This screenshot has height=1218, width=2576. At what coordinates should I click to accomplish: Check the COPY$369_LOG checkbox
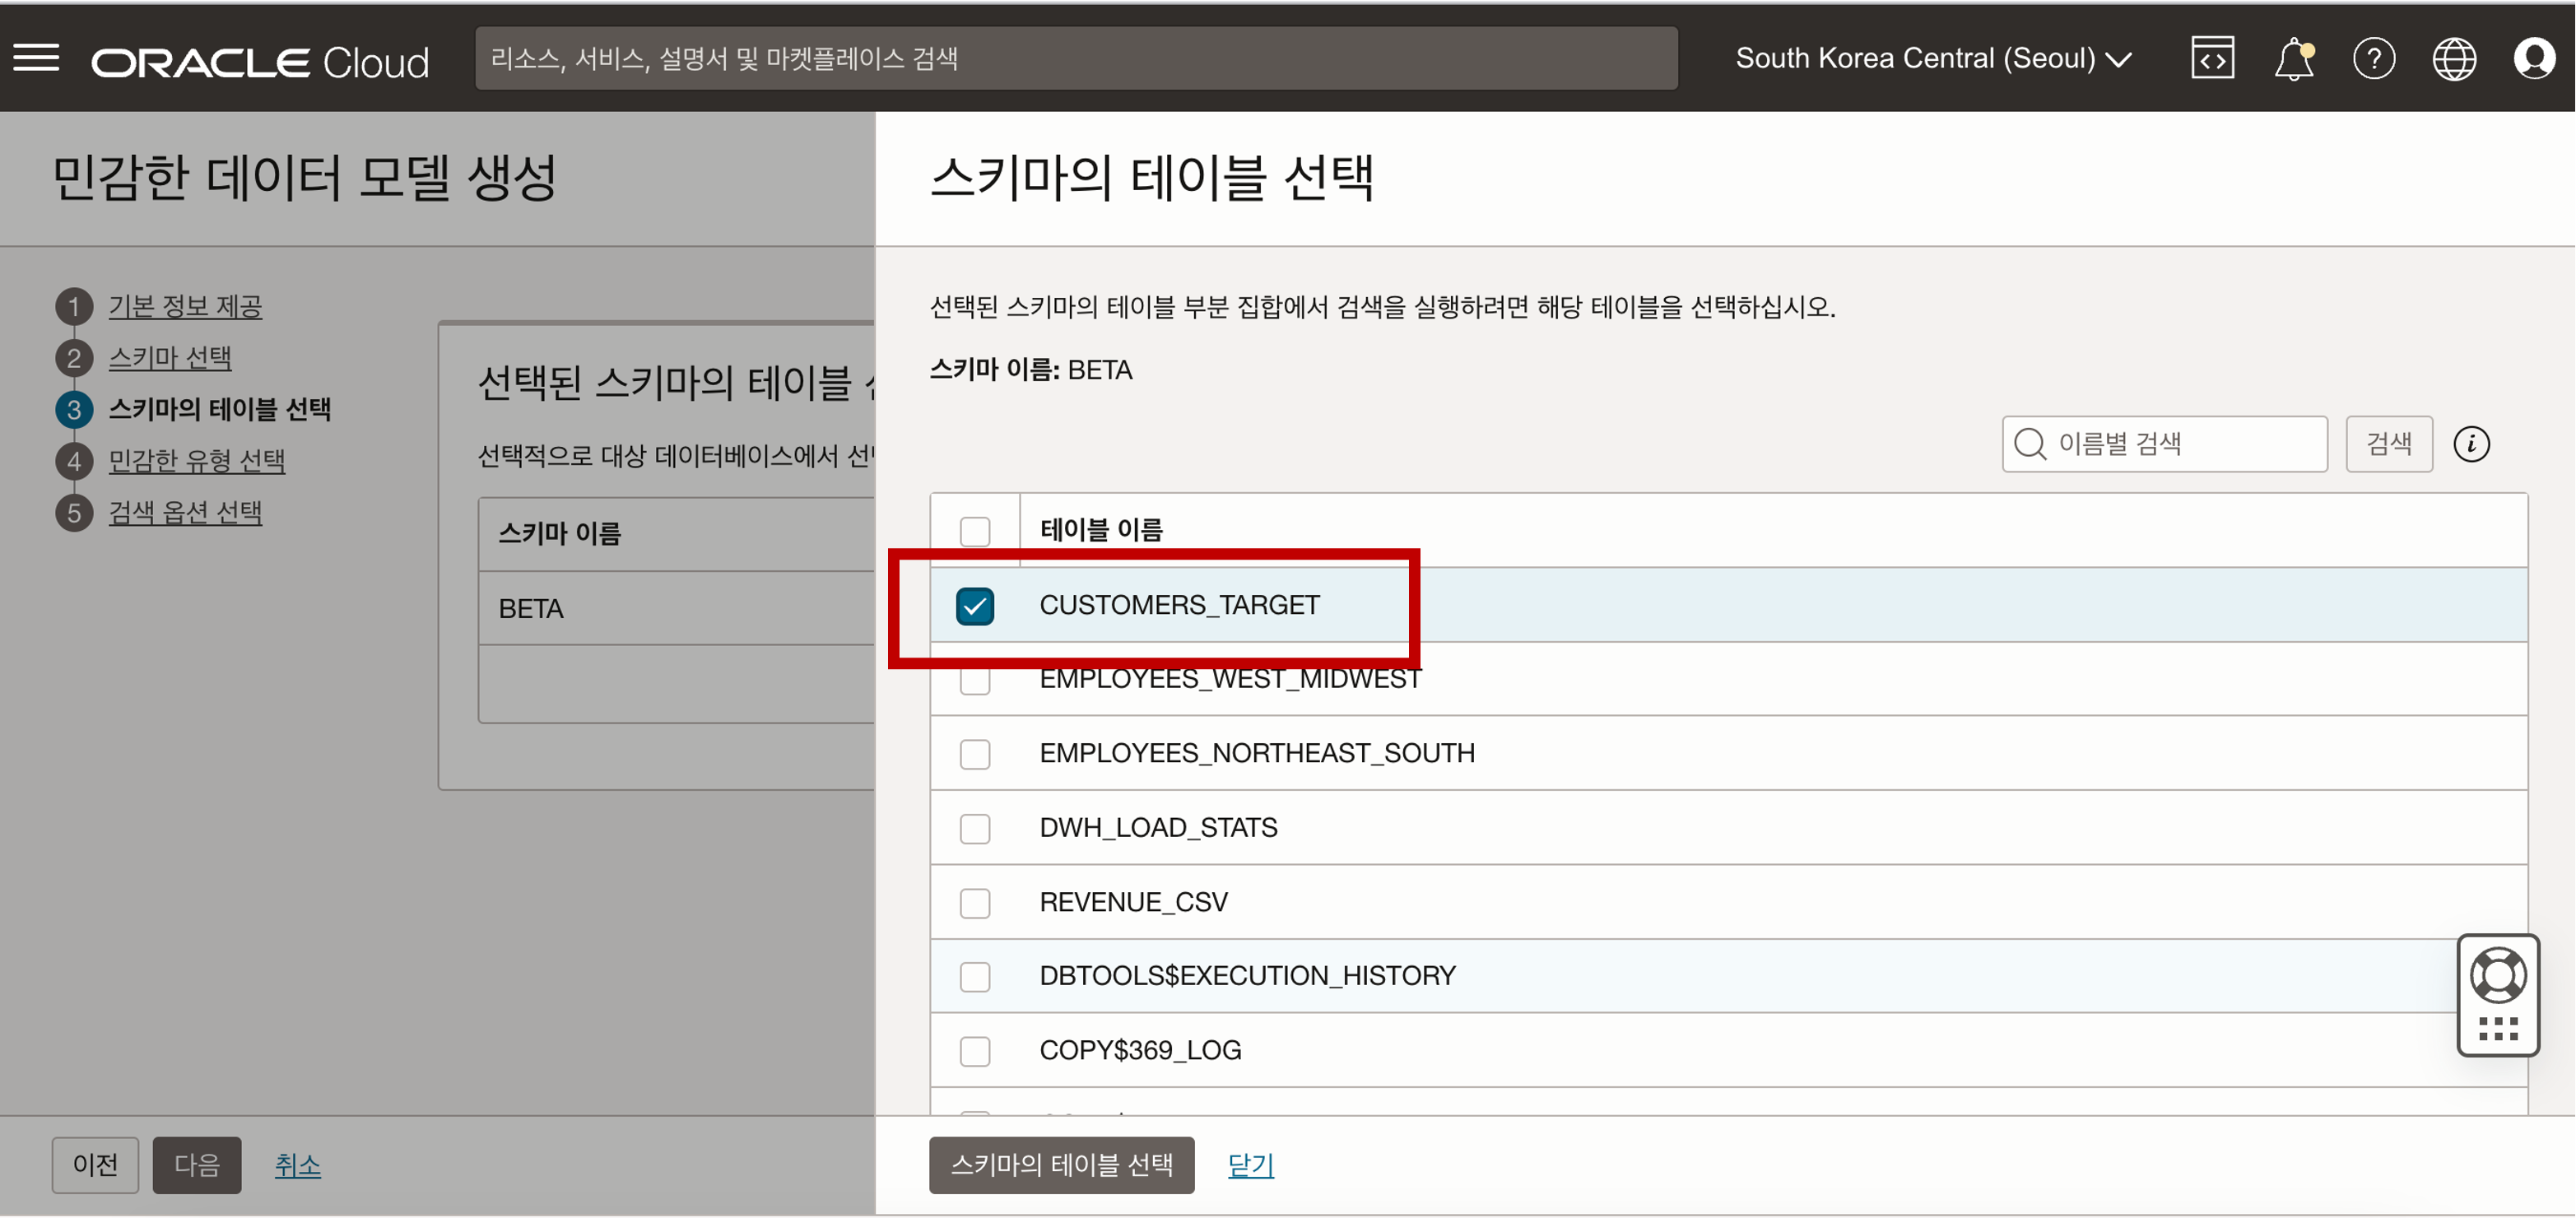point(975,1052)
